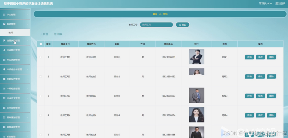Select the 教师 submenu item
This screenshot has height=138, width=288.
[x=15, y=33]
